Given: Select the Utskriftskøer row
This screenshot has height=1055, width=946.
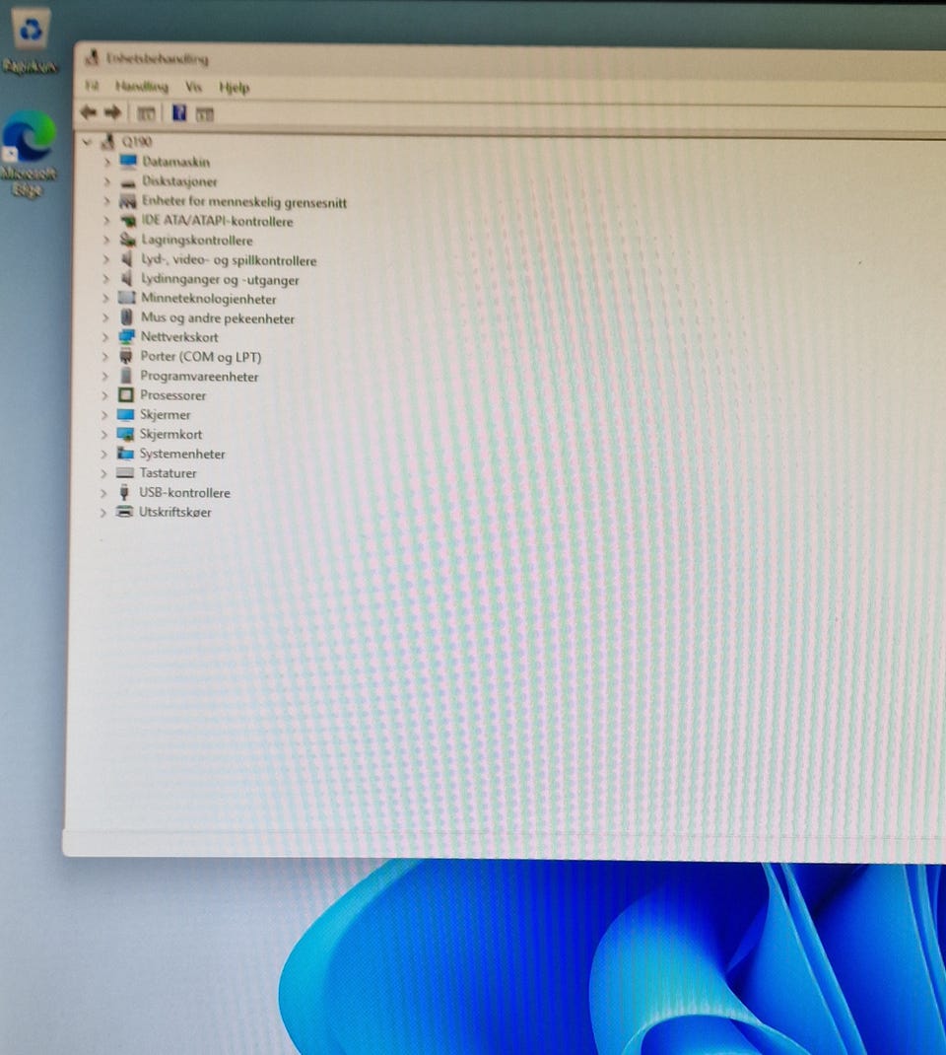Looking at the screenshot, I should [174, 512].
